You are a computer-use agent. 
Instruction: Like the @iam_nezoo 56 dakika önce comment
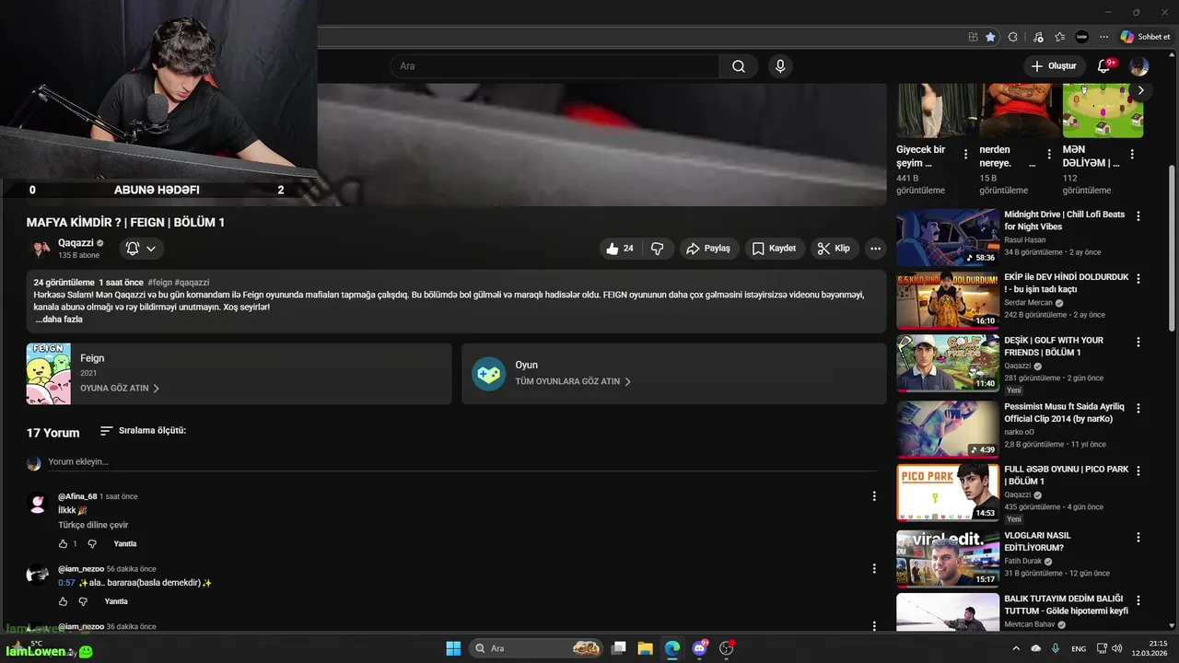coord(64,601)
